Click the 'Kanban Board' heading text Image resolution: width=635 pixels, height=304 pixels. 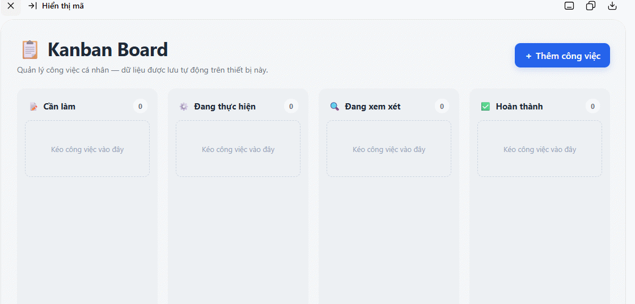(108, 50)
